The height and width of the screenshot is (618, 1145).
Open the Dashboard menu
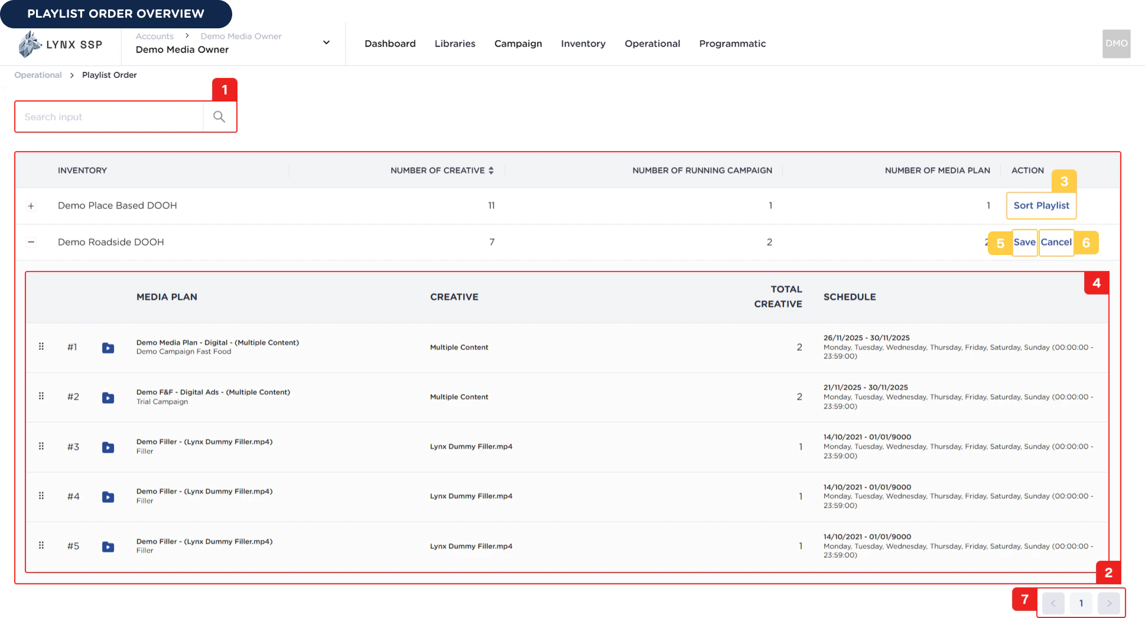pyautogui.click(x=390, y=44)
